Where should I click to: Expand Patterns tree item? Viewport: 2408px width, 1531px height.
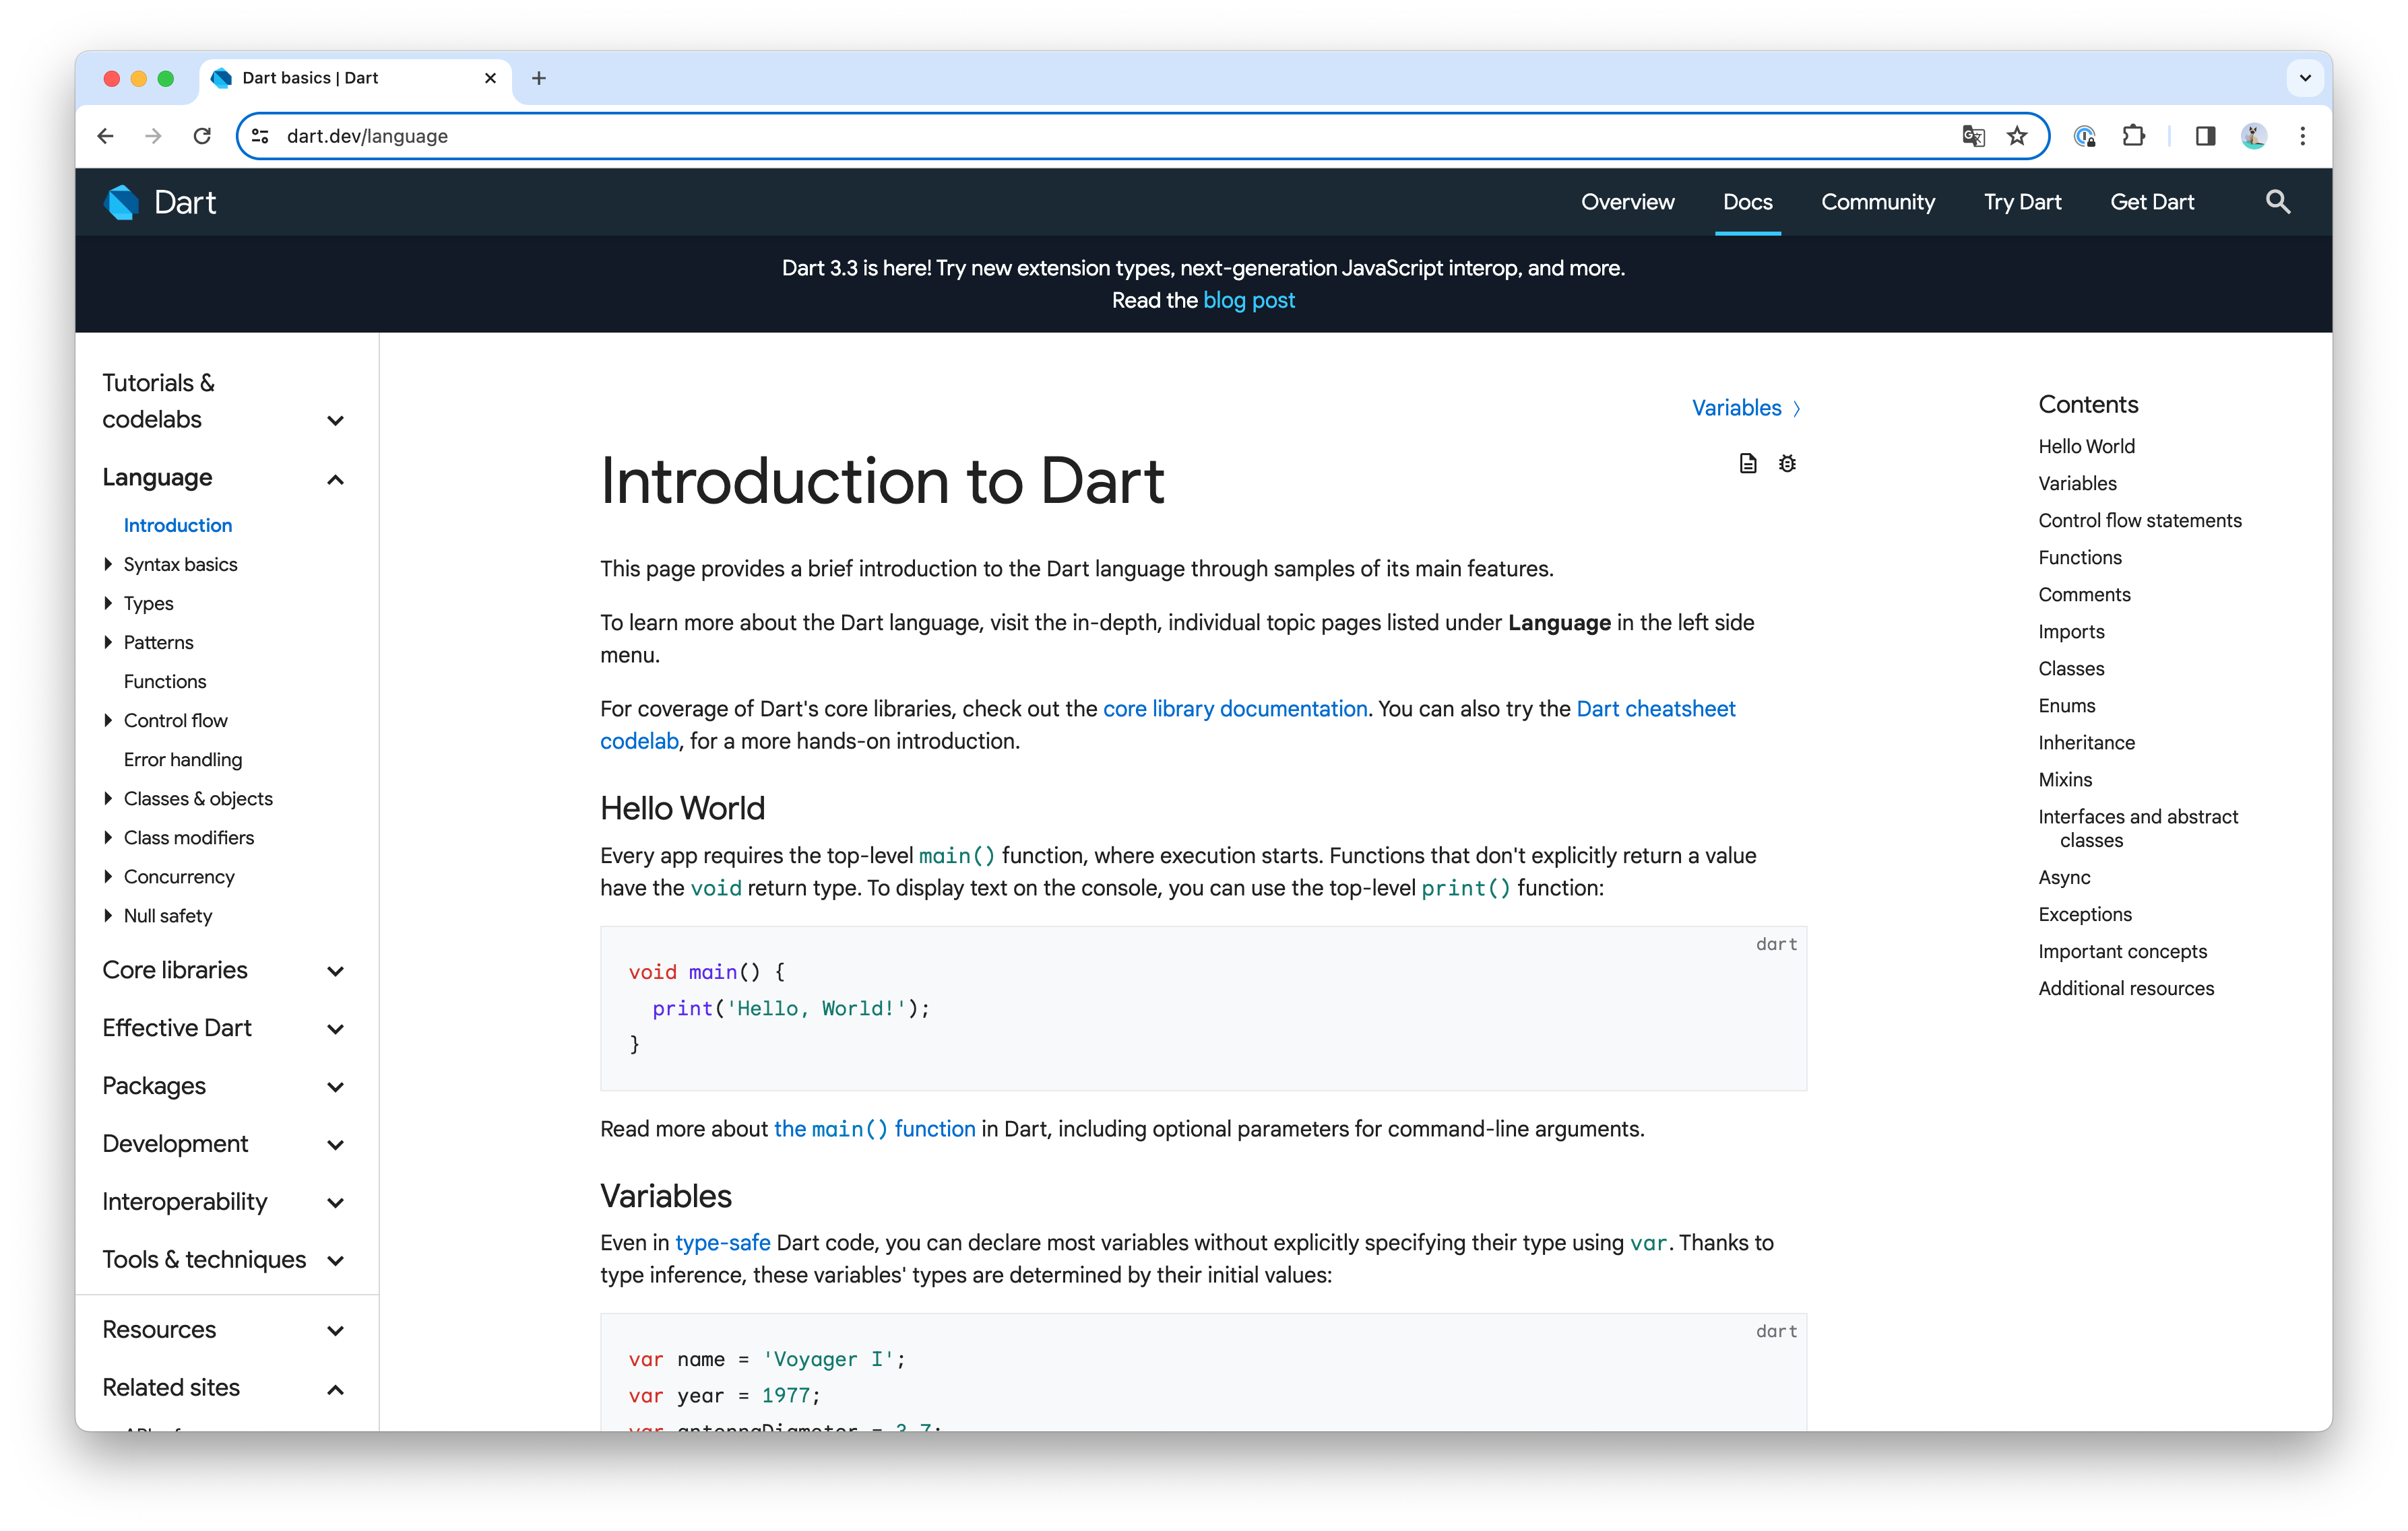108,642
